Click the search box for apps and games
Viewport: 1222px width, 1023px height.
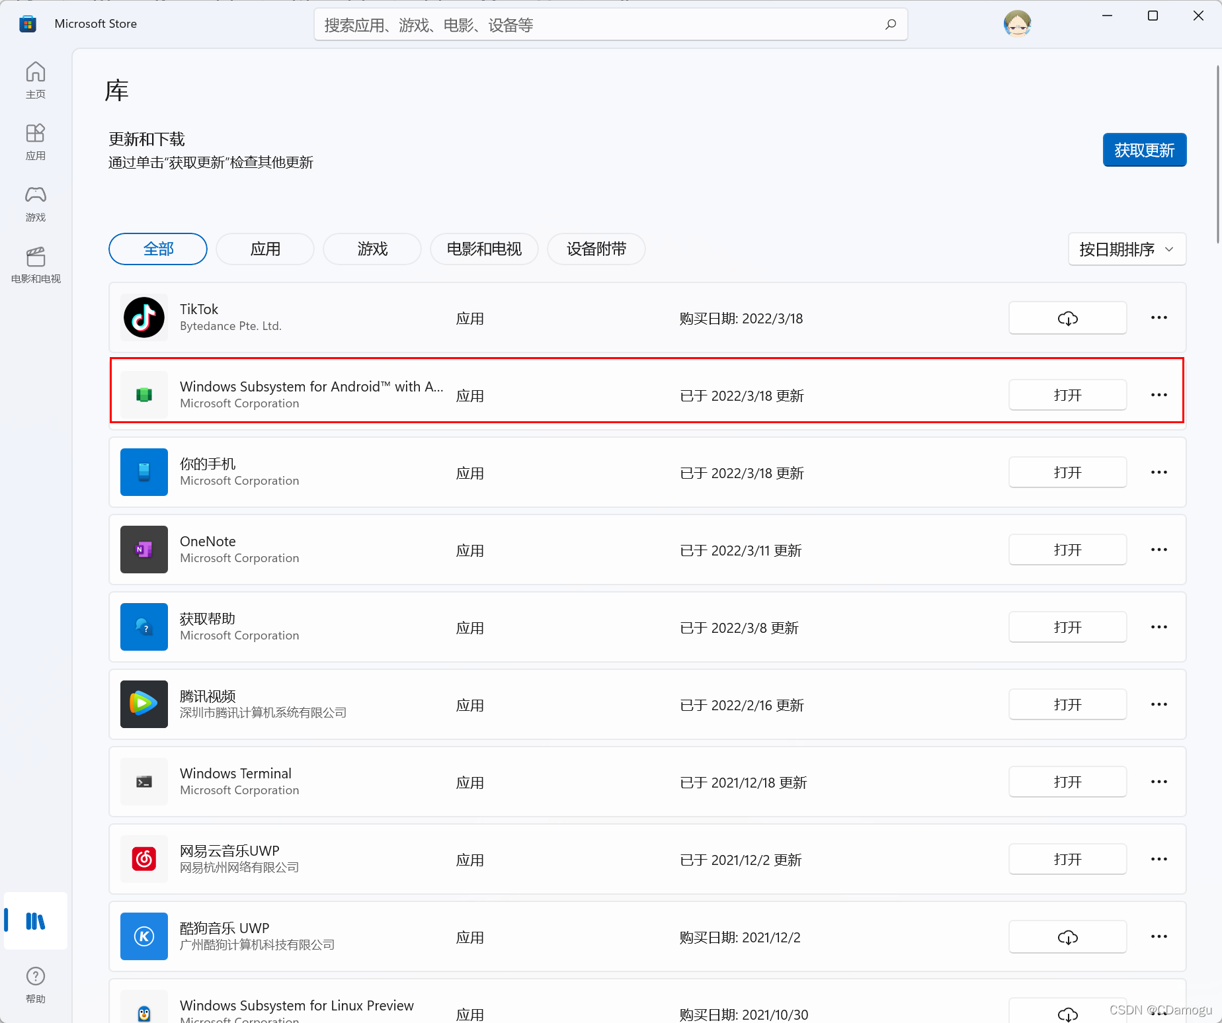pyautogui.click(x=610, y=24)
